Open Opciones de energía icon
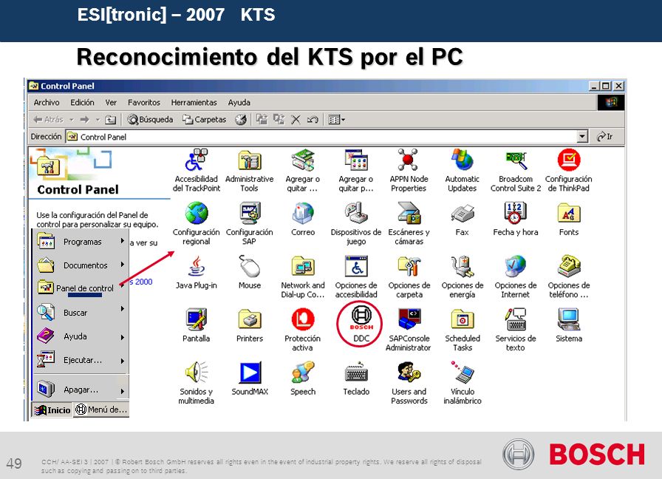662x479 pixels. pyautogui.click(x=462, y=267)
